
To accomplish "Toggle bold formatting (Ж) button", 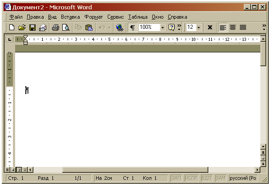I will pos(210,28).
